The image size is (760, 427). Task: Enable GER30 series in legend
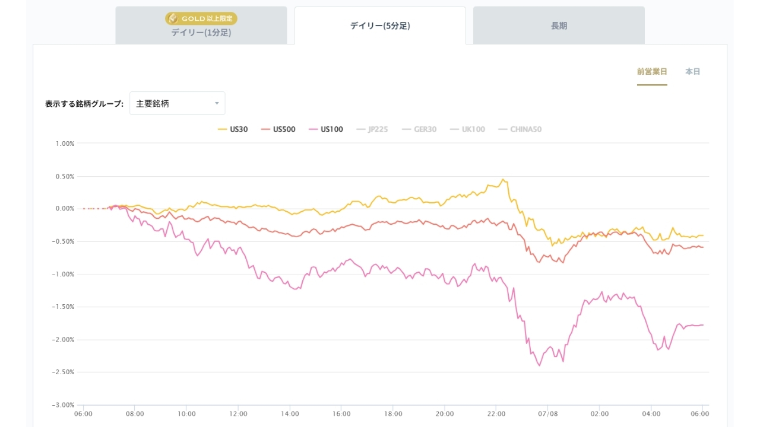[419, 129]
